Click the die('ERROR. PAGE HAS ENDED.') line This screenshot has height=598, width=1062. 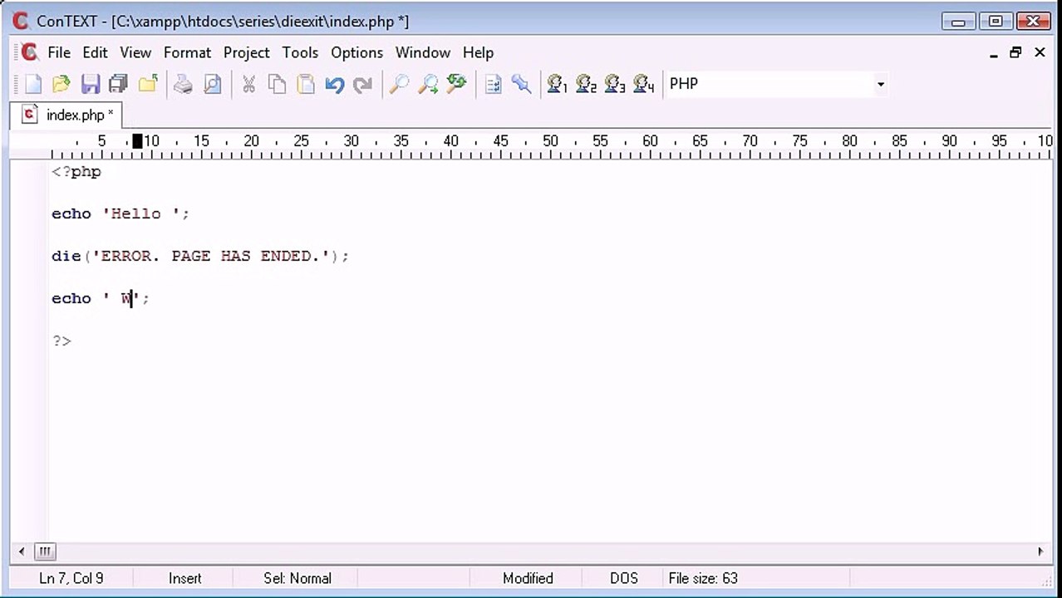pyautogui.click(x=200, y=256)
